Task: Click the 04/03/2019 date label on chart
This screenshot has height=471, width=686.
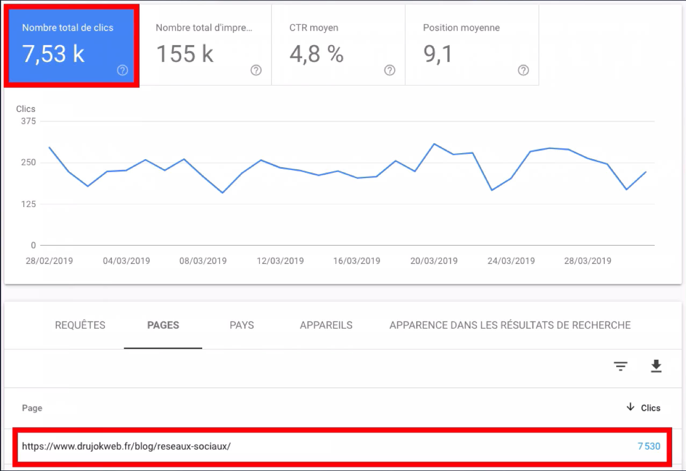Action: [x=126, y=261]
